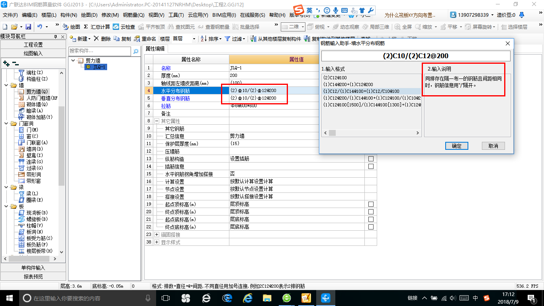544x306 pixels.
Task: Click the expand-all plus icon in navigator
Action: click(x=6, y=63)
